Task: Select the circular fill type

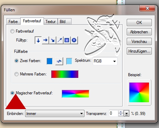Action: click(x=74, y=40)
